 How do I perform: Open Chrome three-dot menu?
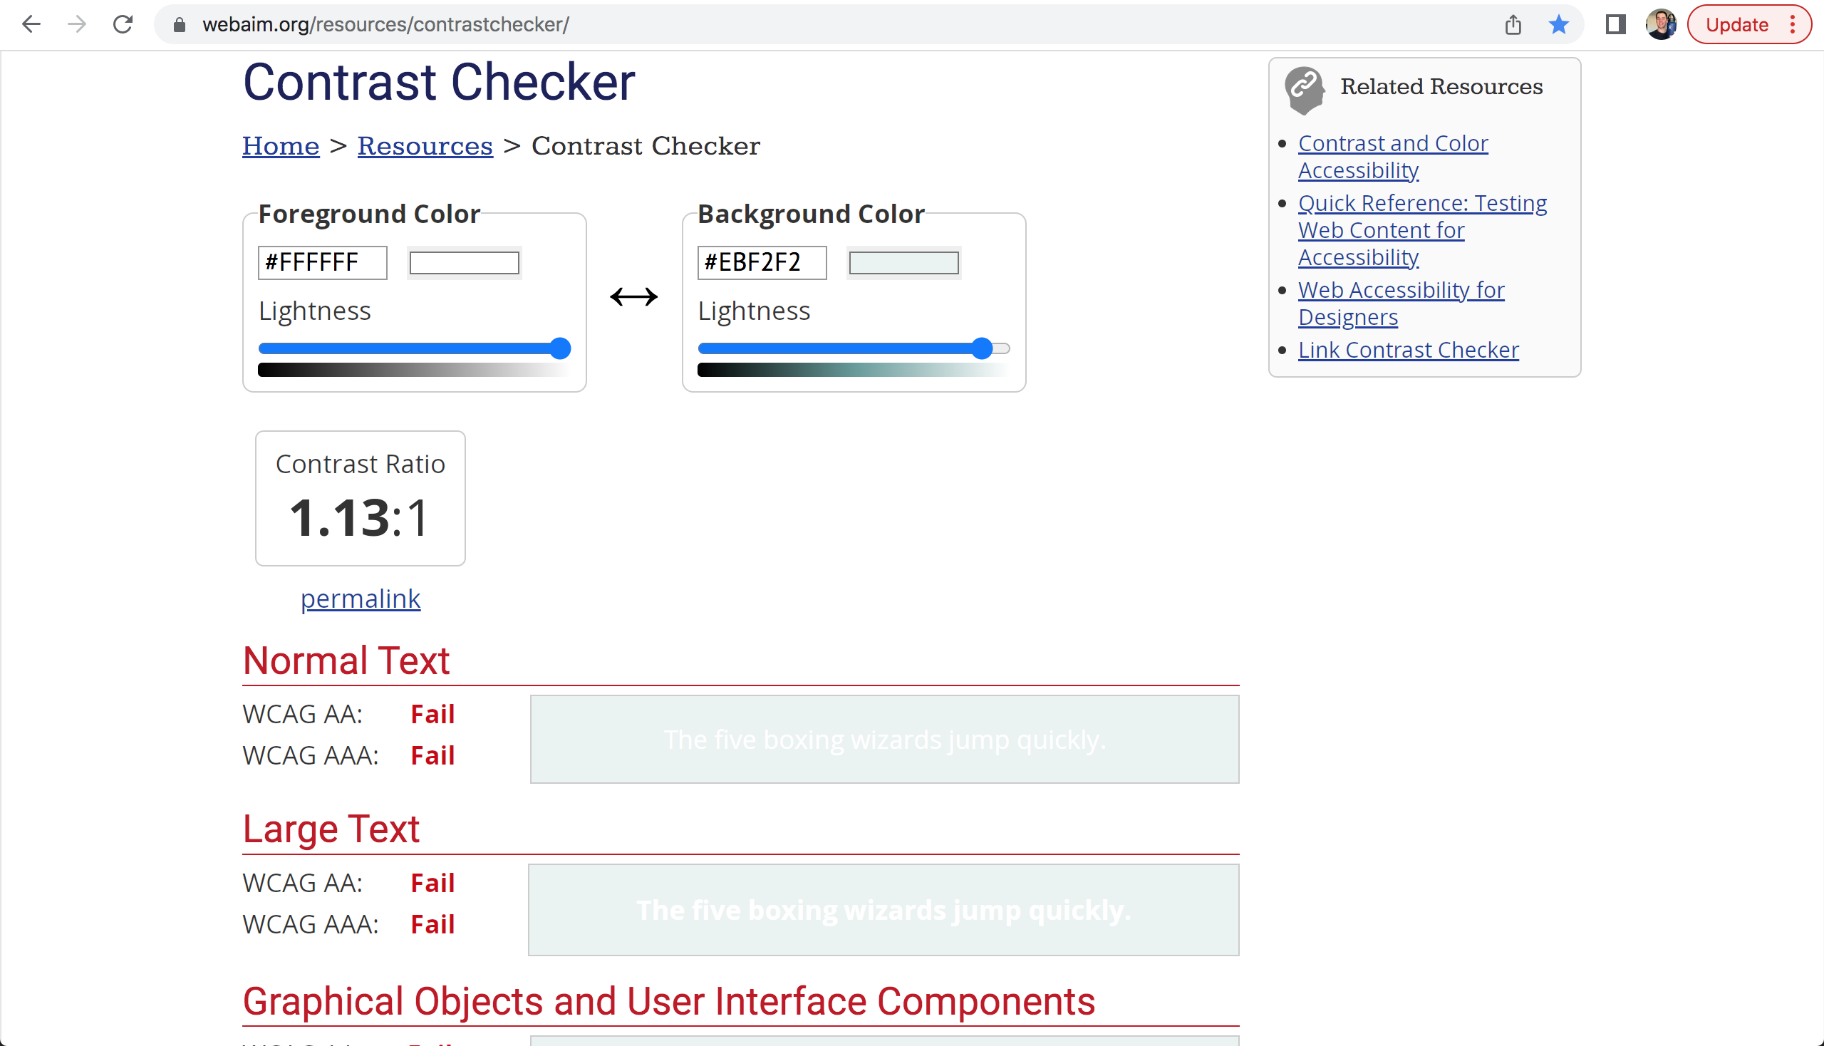(1793, 24)
